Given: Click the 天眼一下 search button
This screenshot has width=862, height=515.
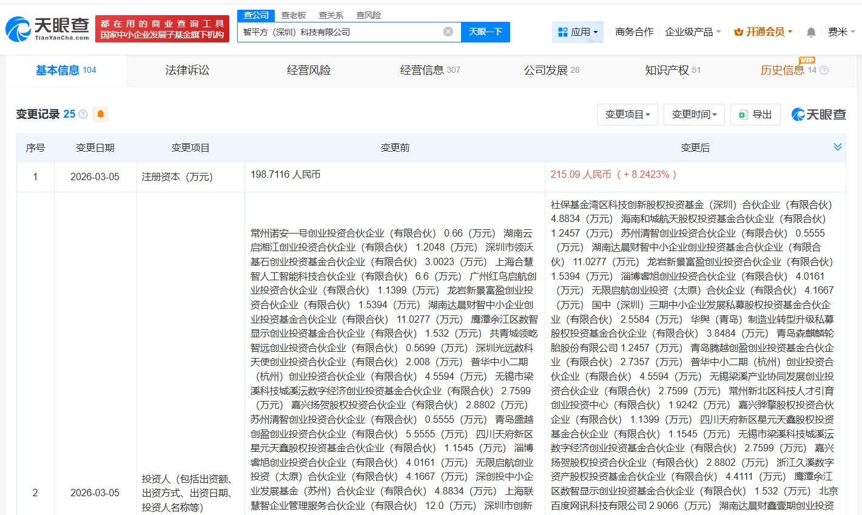Looking at the screenshot, I should [485, 32].
